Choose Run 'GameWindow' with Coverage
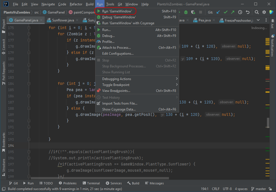Image resolution: width=276 pixels, height=192 pixels. coord(137,23)
